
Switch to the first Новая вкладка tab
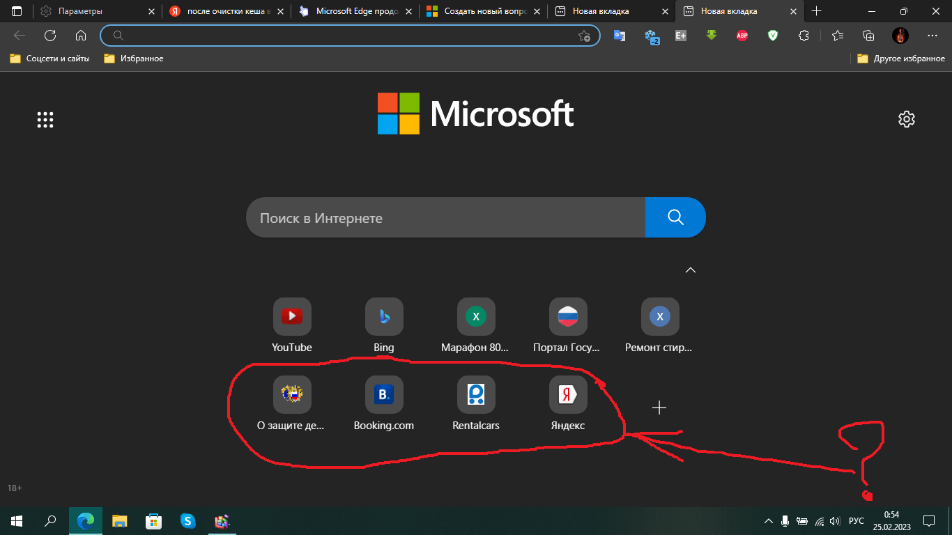pyautogui.click(x=612, y=11)
